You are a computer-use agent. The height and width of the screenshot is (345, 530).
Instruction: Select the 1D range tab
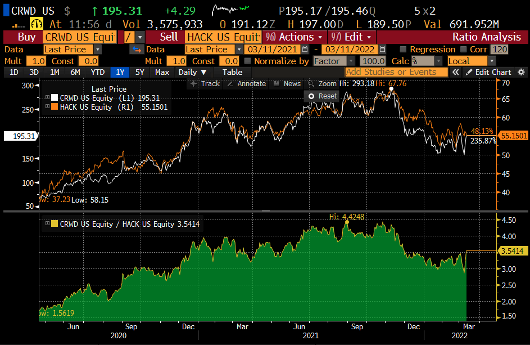14,72
